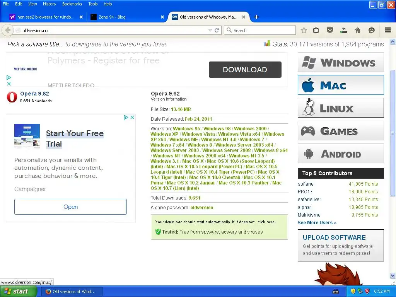This screenshot has width=396, height=297.
Task: Open the Opera 9.62 title link
Action: tap(34, 94)
